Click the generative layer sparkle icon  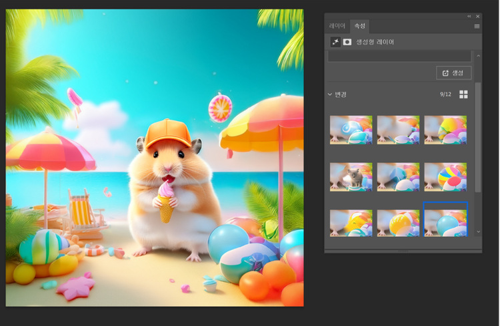[335, 42]
